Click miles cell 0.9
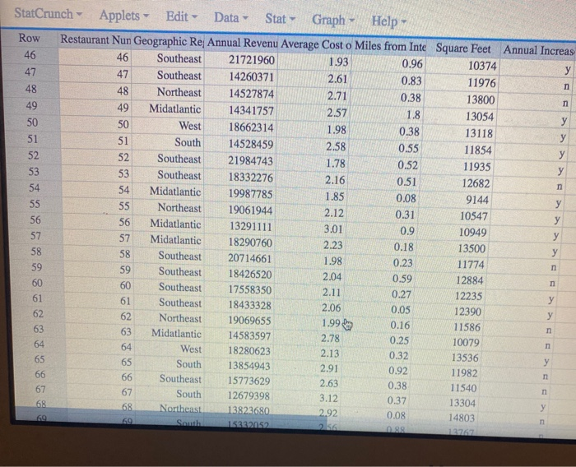 point(407,231)
